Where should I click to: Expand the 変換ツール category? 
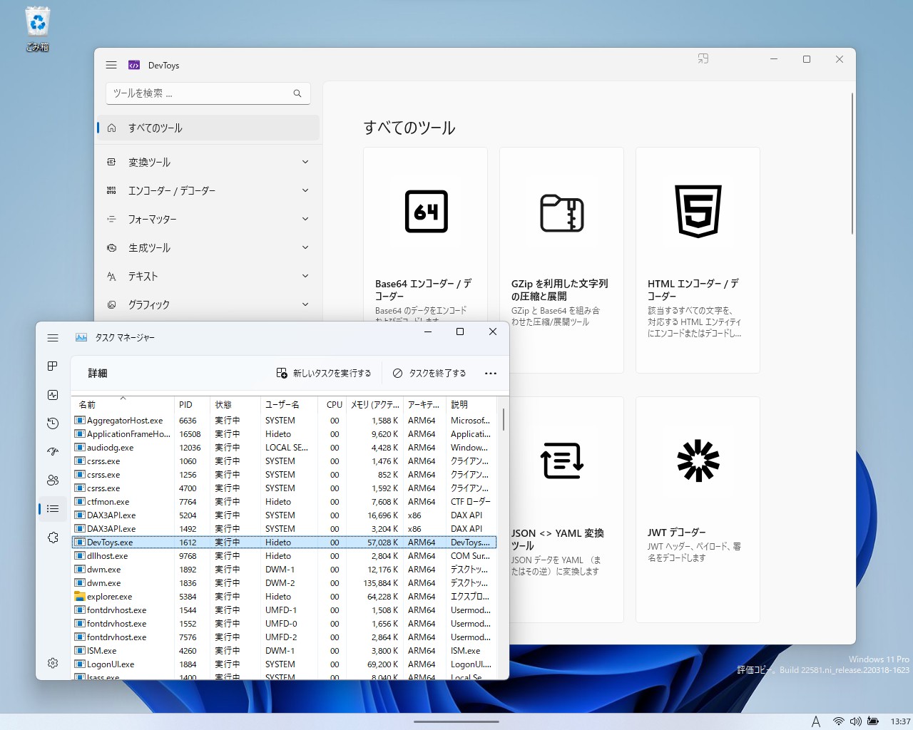[305, 162]
